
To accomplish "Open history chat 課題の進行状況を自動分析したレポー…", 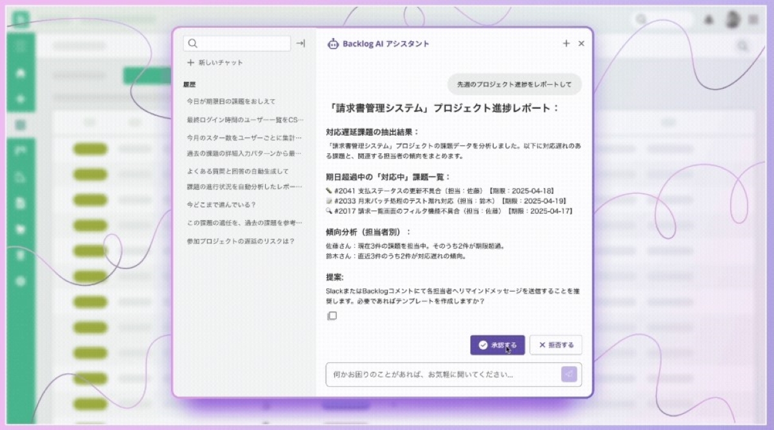I will [x=244, y=187].
